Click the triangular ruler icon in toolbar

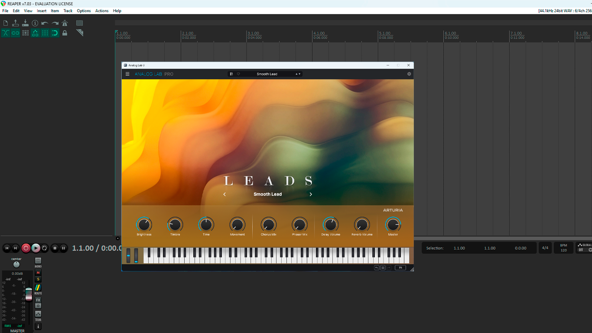pos(80,33)
